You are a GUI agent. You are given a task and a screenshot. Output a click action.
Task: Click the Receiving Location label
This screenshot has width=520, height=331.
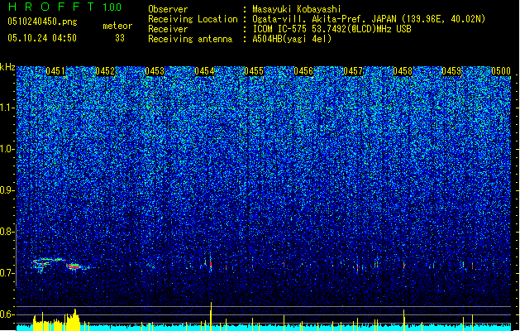pos(193,19)
